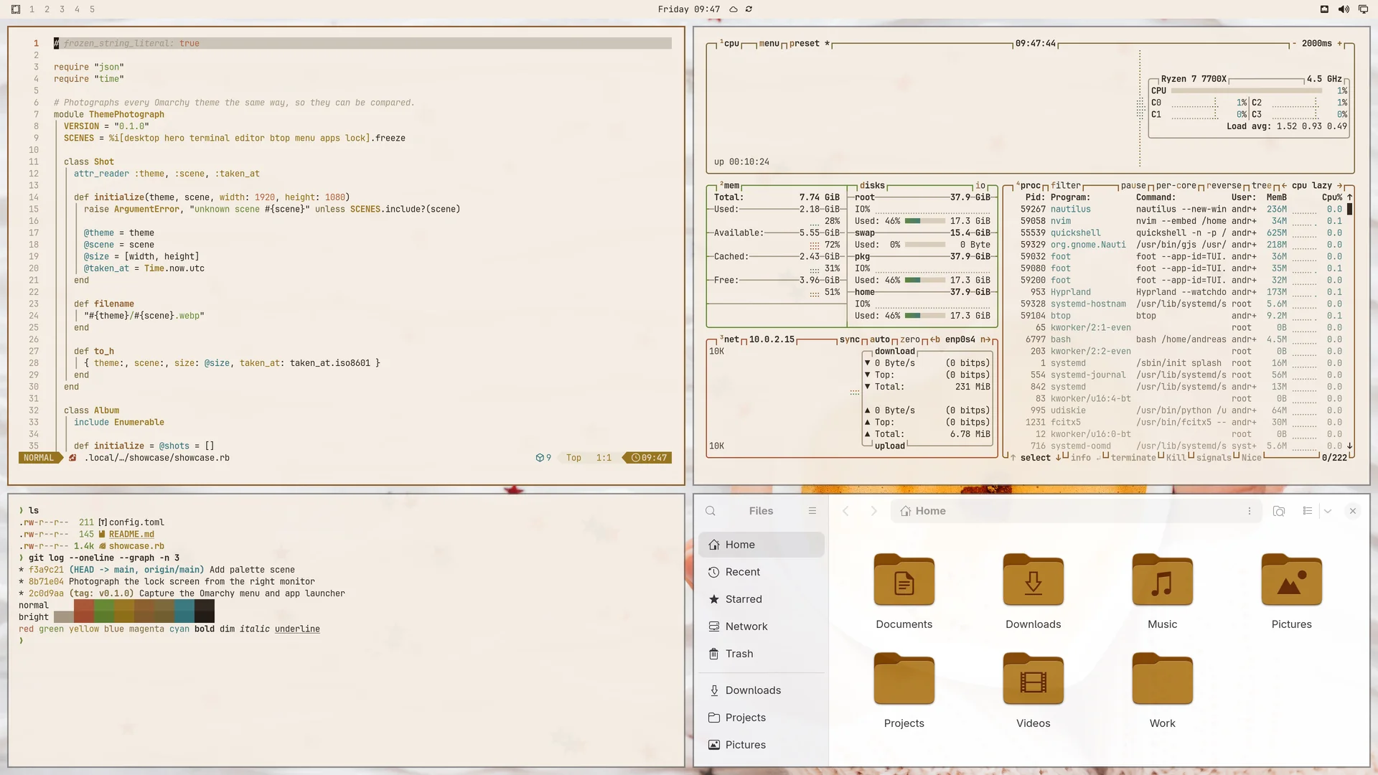The width and height of the screenshot is (1378, 775).
Task: Open the Work folder
Action: coord(1163,691)
